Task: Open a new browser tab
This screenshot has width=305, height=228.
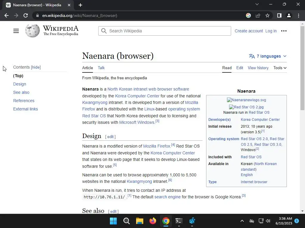Action: click(80, 5)
